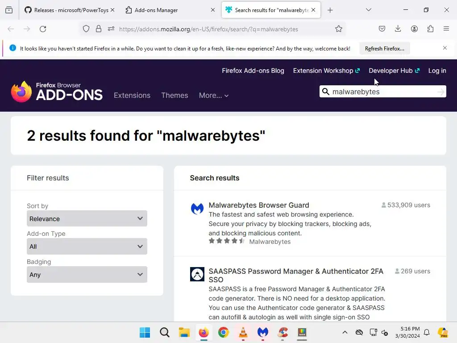Dismiss the refresh Firefox notification bar

click(x=445, y=48)
